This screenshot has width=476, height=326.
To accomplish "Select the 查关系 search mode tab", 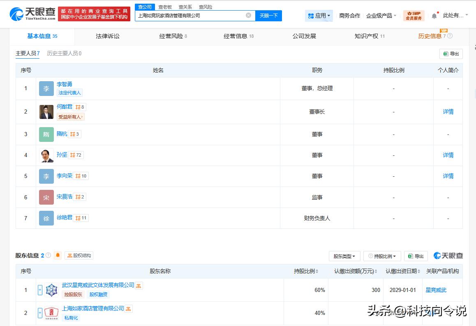I will pos(185,7).
